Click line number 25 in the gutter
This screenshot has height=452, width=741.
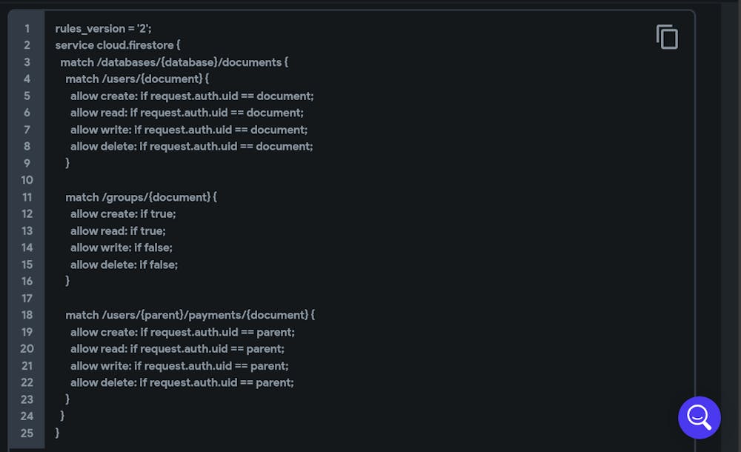pos(27,433)
